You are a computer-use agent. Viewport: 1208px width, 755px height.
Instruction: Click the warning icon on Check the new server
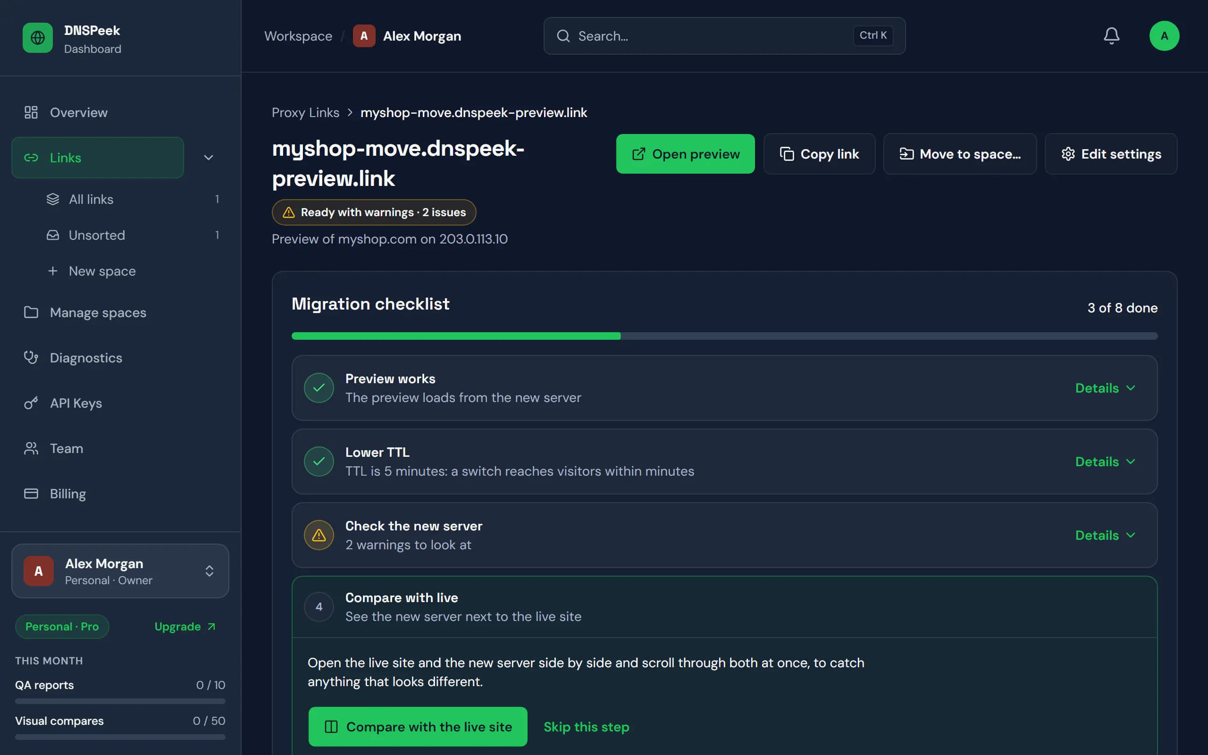click(319, 535)
